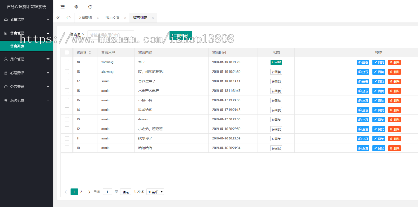This screenshot has height=207, width=418.
Task: Close the 添加文章 tab
Action: 125,18
